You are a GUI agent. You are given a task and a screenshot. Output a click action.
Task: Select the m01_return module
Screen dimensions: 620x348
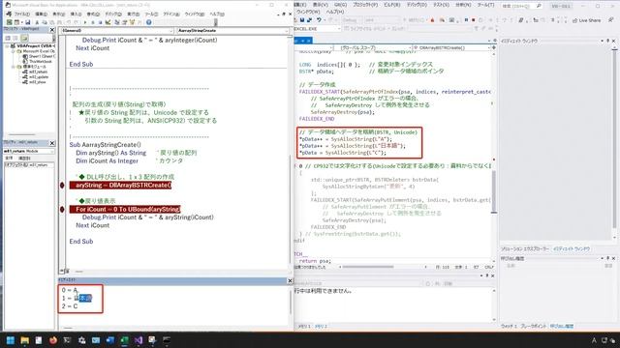tap(35, 72)
